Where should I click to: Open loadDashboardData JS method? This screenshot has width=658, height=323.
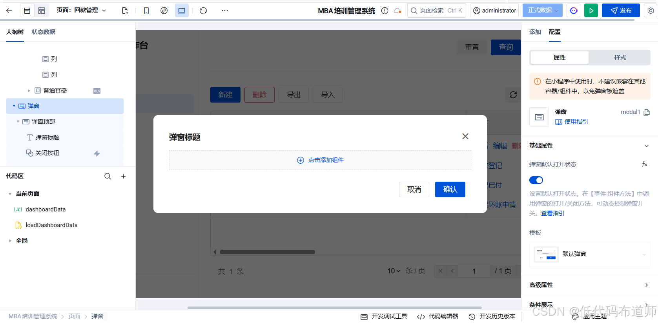coord(51,225)
